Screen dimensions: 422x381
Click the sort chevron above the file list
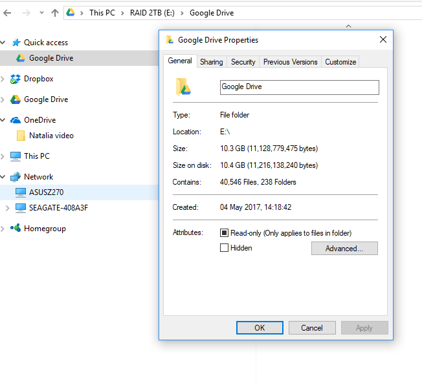pos(348,26)
